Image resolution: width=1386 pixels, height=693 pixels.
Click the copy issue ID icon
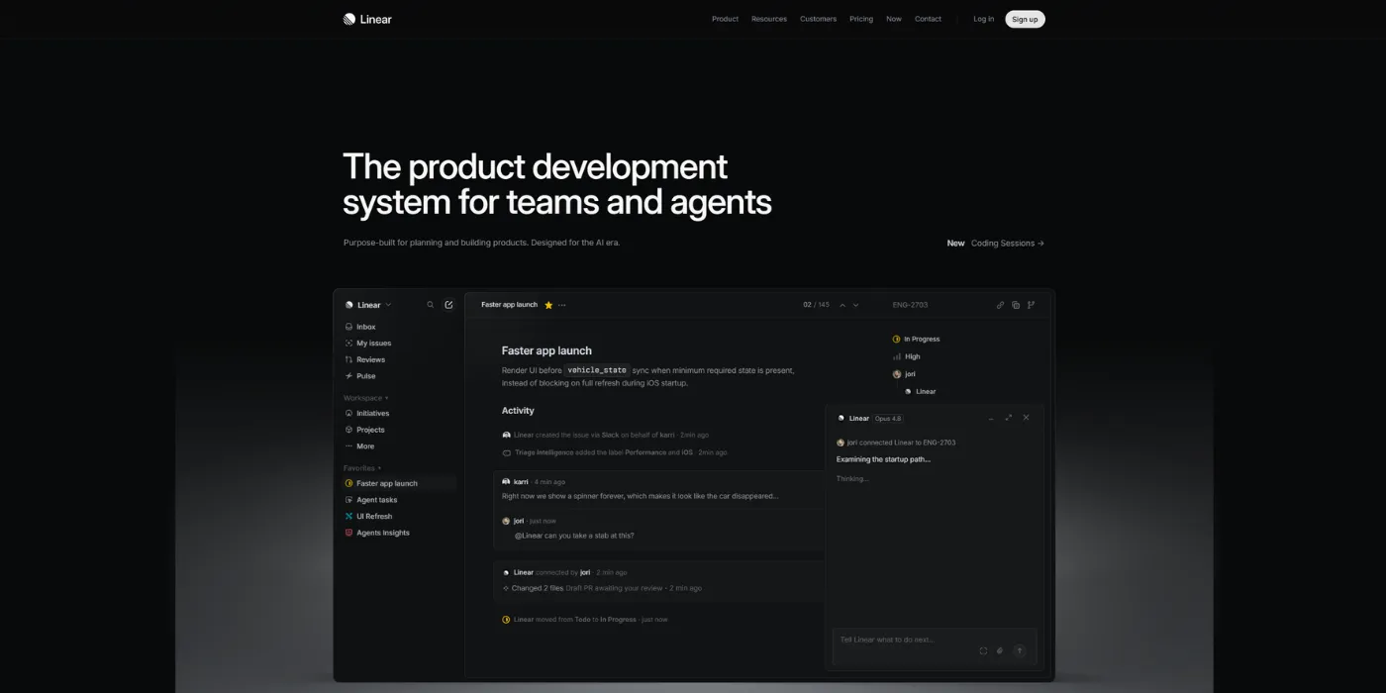(1016, 305)
